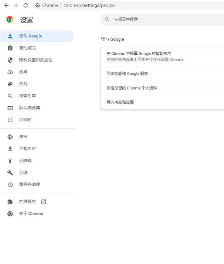Open 自定义您的 Chrome 个人资料
The image size is (224, 264).
click(x=162, y=88)
